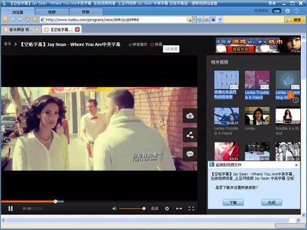
Task: Open the comment bubble icon on video
Action: coord(190,154)
